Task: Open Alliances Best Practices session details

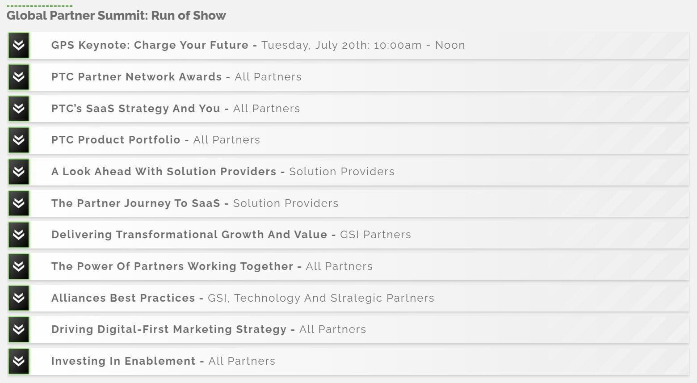Action: coord(348,298)
